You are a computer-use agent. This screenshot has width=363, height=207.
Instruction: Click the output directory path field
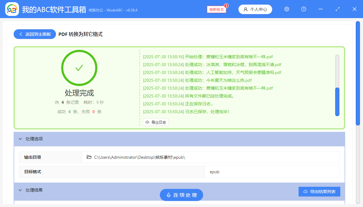pos(212,157)
